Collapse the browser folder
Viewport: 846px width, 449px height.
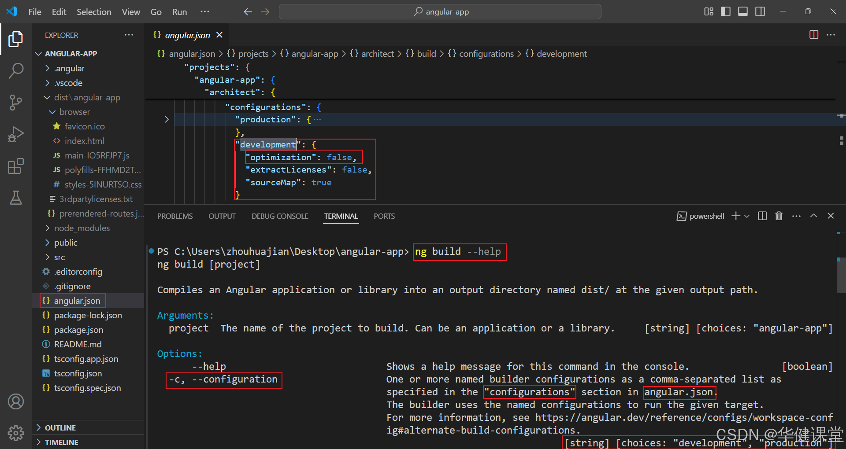[88, 112]
